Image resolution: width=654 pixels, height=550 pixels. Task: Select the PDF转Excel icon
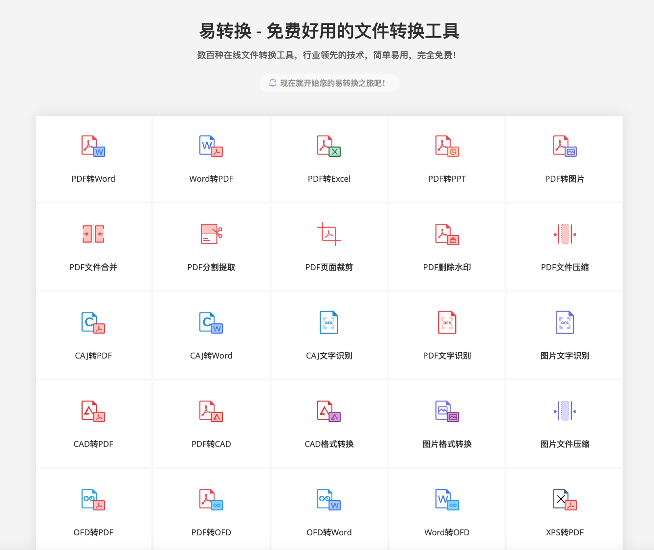click(x=329, y=146)
